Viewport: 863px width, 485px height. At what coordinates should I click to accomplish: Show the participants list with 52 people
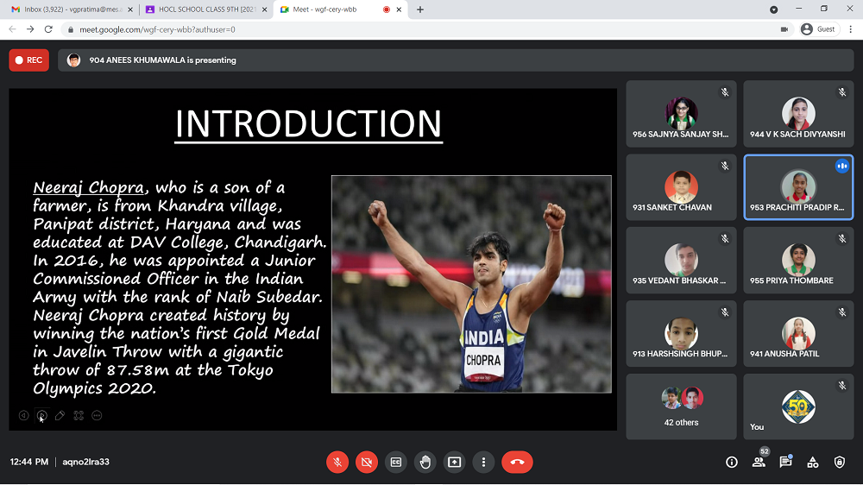pyautogui.click(x=759, y=462)
